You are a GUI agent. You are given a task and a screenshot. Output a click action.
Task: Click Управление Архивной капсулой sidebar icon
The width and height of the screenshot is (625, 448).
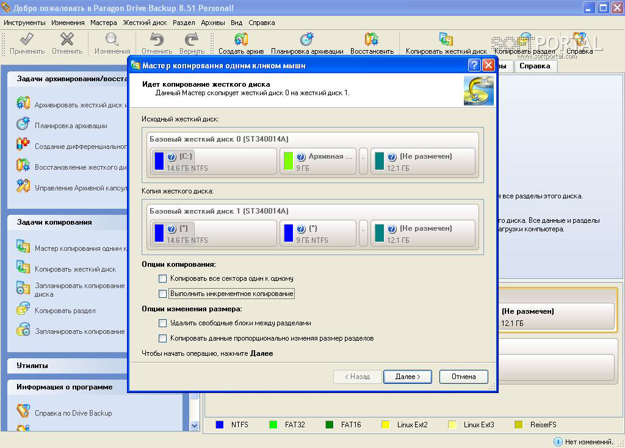(x=23, y=186)
